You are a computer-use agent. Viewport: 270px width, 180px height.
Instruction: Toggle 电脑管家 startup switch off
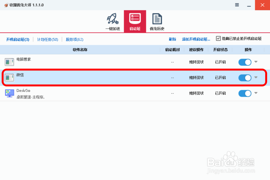(x=245, y=62)
